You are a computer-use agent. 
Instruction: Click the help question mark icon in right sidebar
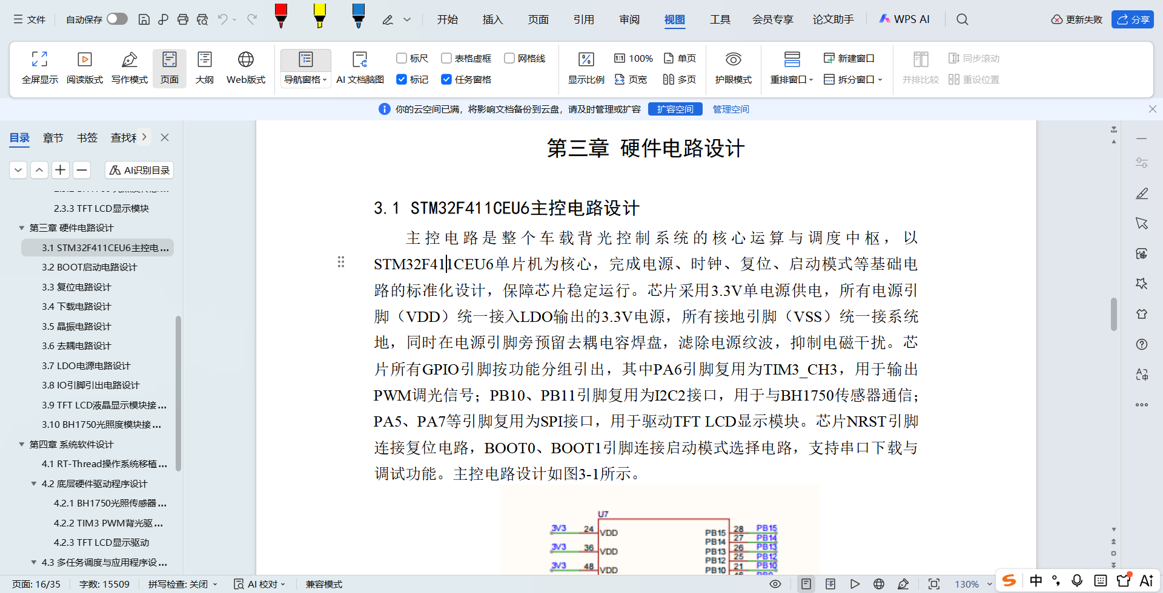[x=1142, y=344]
